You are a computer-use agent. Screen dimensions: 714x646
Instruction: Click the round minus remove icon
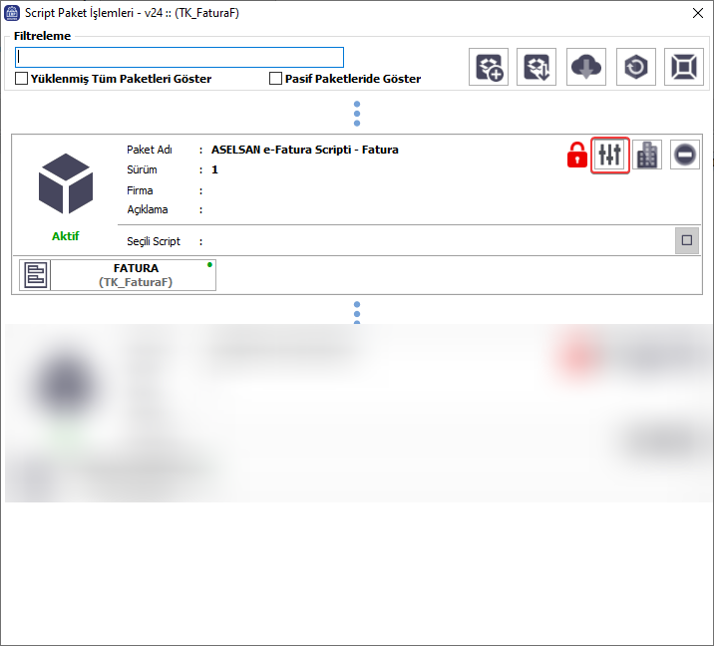click(x=685, y=155)
